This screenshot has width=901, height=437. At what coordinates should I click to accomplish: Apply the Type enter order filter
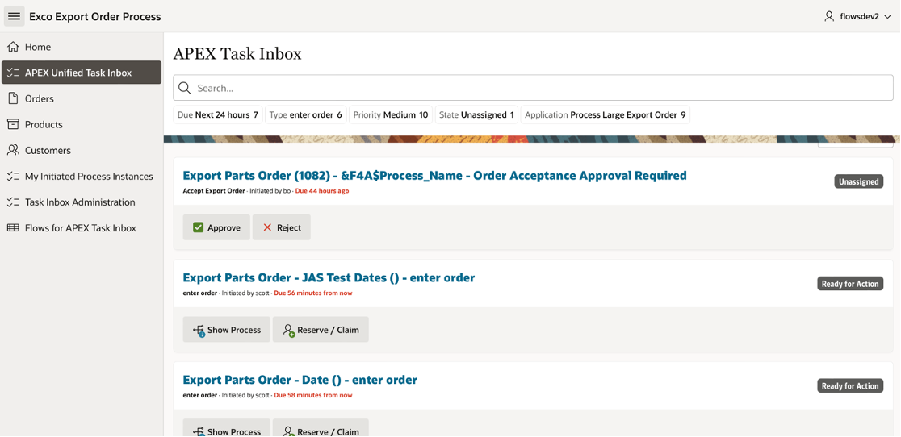(306, 114)
